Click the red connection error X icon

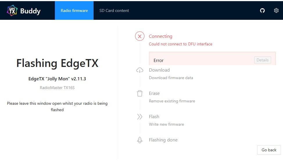click(140, 36)
